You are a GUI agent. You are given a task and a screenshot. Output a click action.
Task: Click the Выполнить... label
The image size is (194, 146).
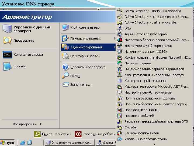(81, 85)
